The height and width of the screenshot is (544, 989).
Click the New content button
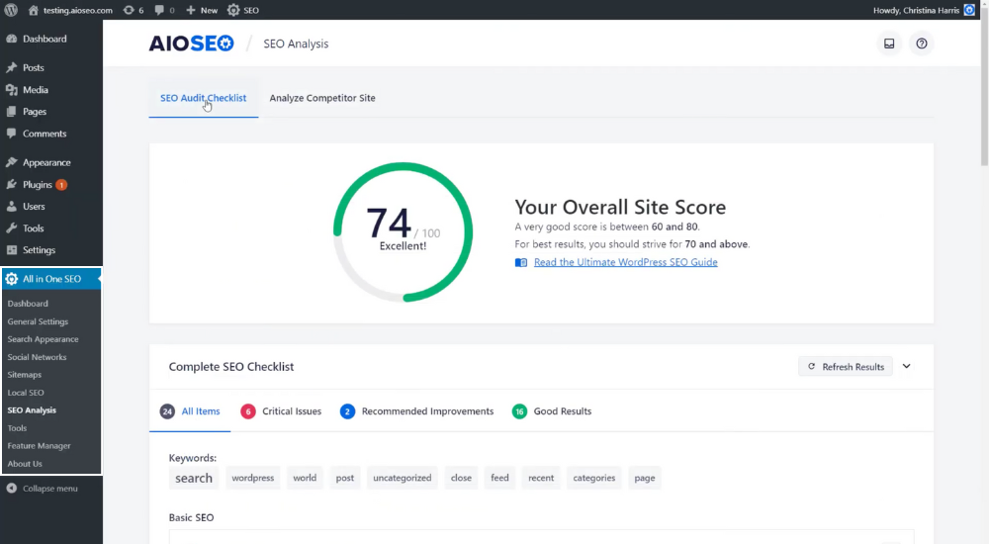click(201, 10)
